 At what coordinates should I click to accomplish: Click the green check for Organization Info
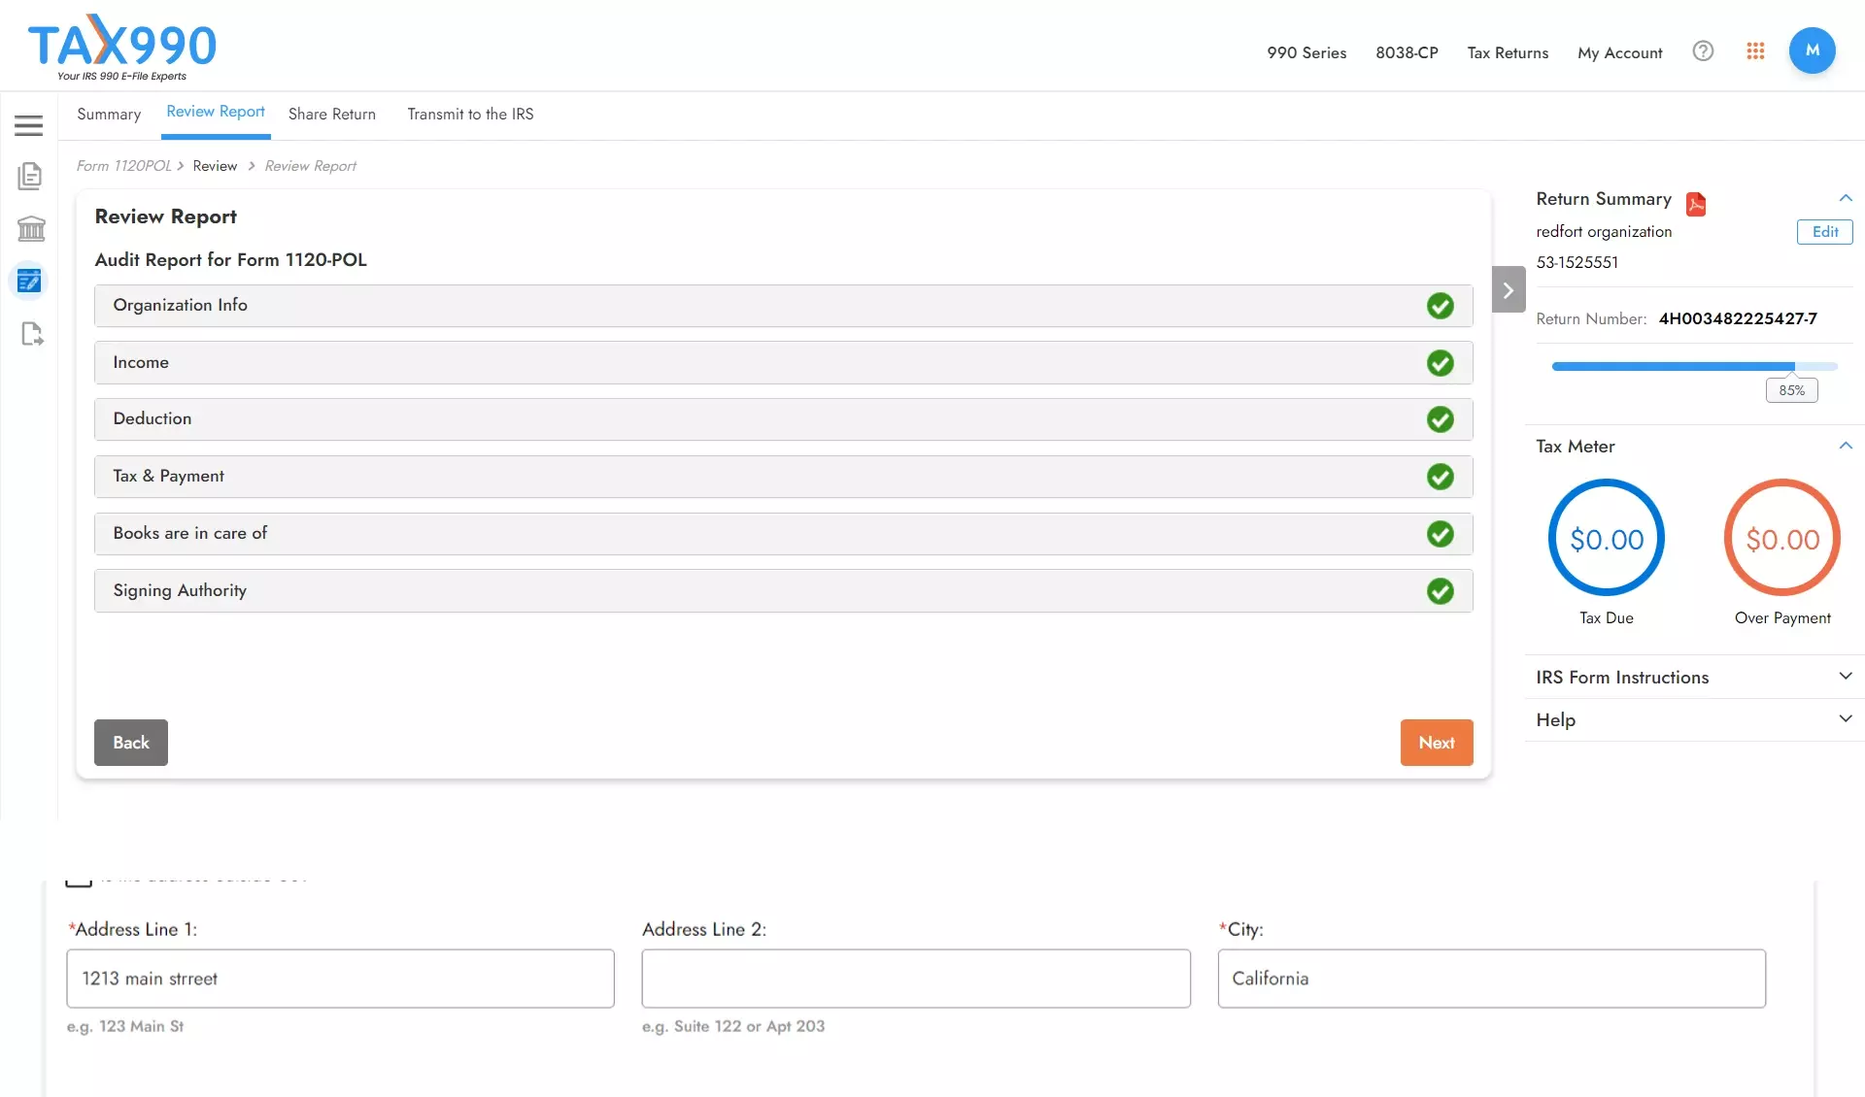tap(1441, 305)
